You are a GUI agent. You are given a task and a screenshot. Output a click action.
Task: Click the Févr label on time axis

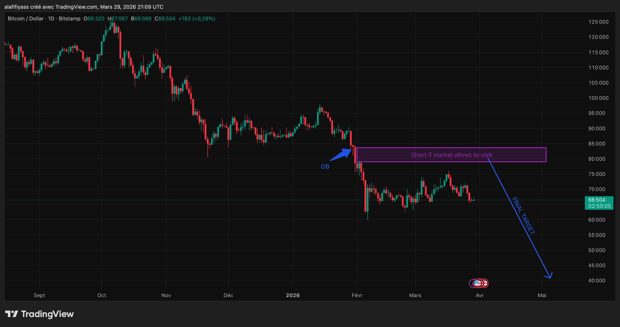pyautogui.click(x=357, y=295)
